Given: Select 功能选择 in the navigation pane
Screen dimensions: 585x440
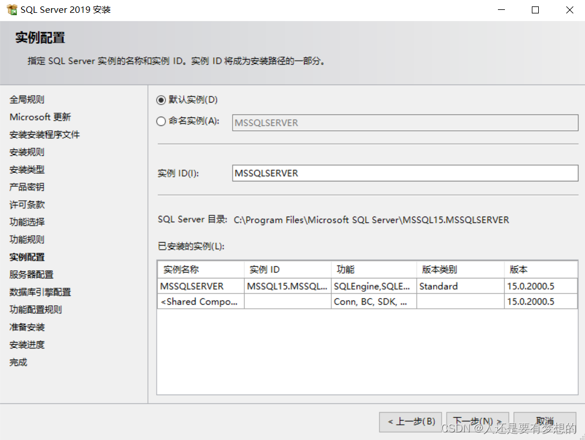Looking at the screenshot, I should (27, 222).
